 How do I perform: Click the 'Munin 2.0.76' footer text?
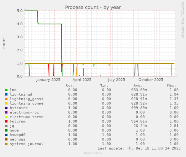[x=93, y=153]
